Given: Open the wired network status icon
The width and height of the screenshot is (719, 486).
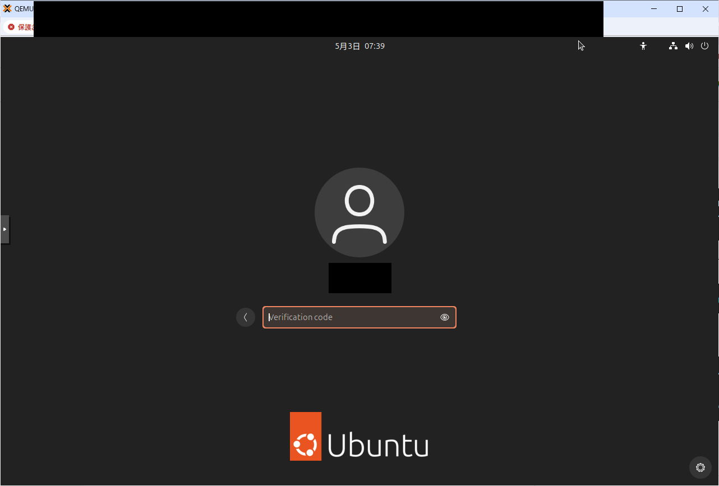Looking at the screenshot, I should click(x=673, y=46).
